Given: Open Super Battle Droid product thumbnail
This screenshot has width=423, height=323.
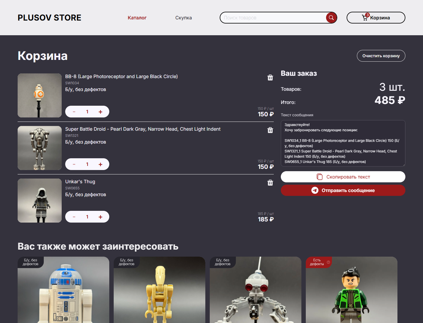Looking at the screenshot, I should [40, 148].
